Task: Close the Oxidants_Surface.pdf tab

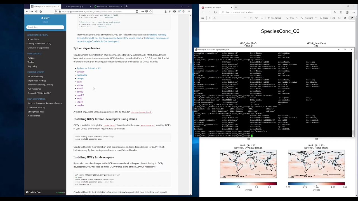Action: [231, 7]
